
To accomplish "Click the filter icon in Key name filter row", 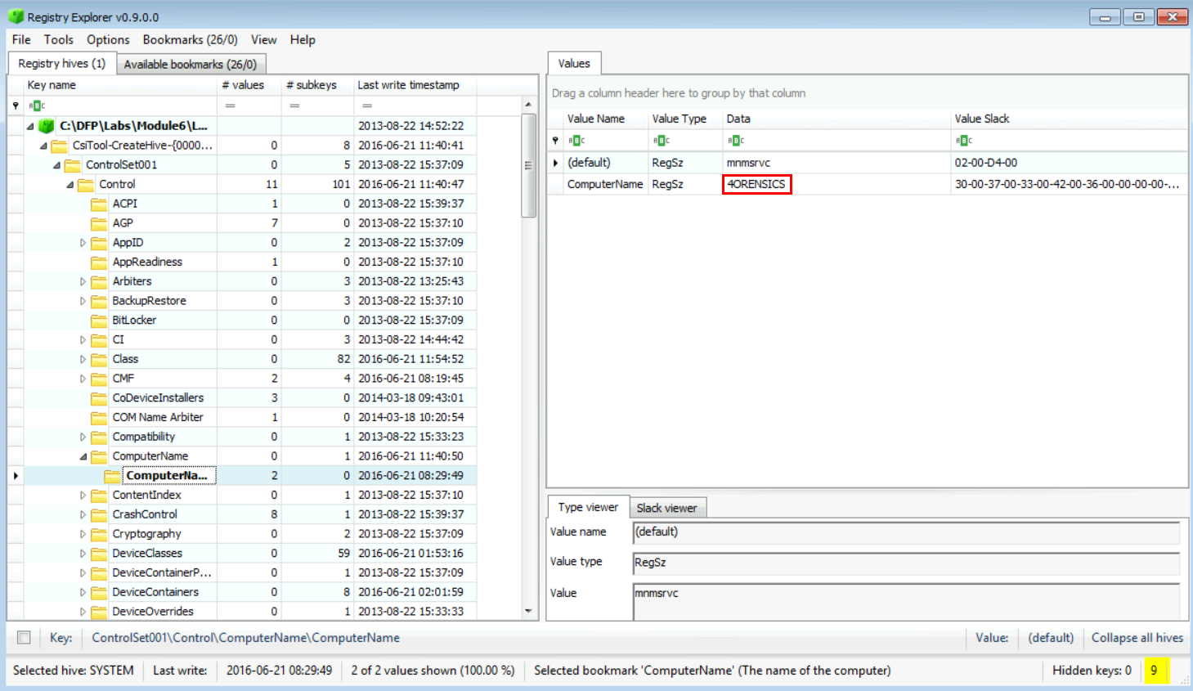I will coord(16,105).
